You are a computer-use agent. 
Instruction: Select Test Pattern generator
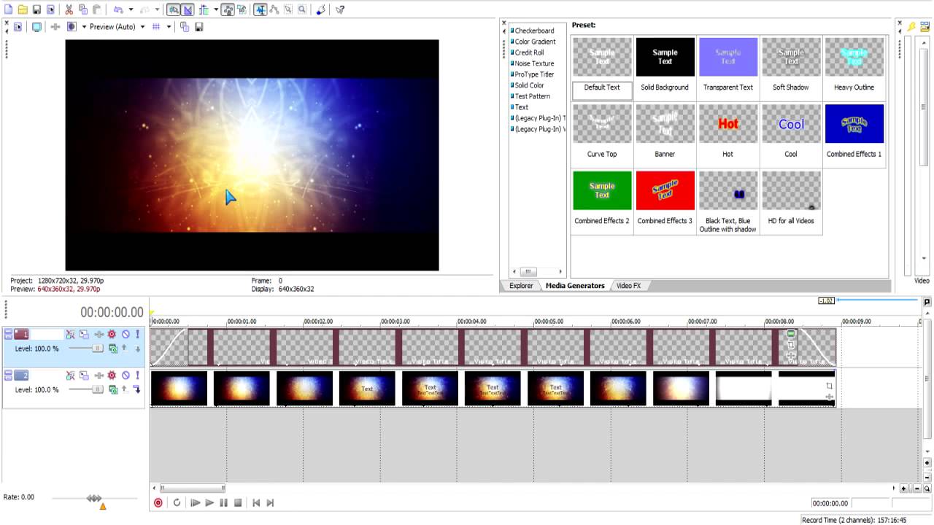532,96
